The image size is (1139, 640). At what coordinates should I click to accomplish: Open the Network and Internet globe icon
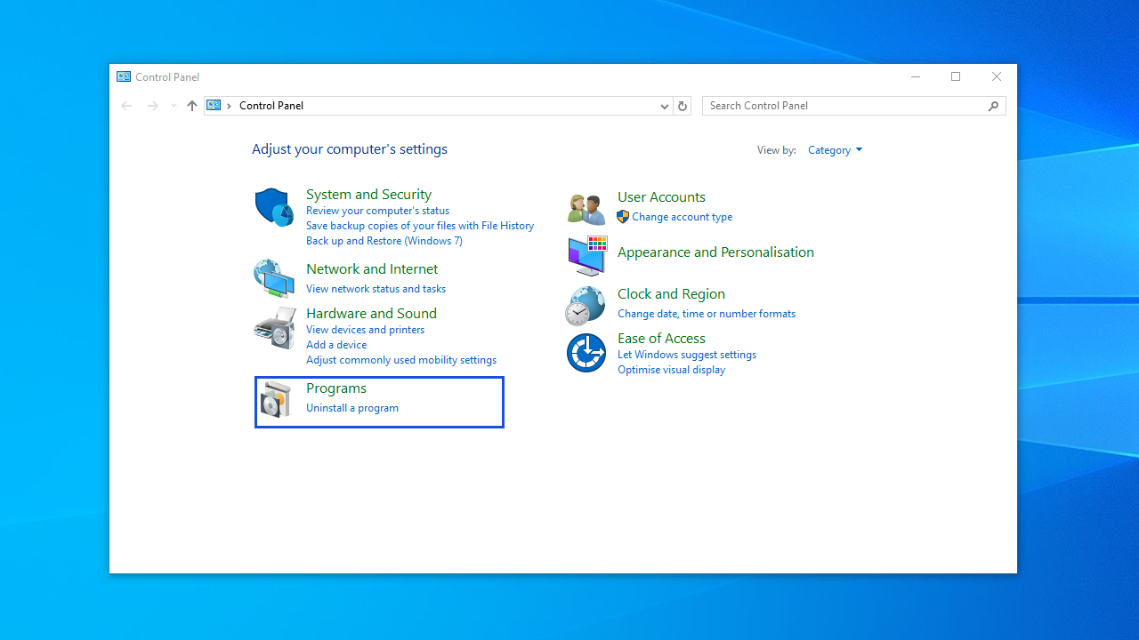coord(274,278)
